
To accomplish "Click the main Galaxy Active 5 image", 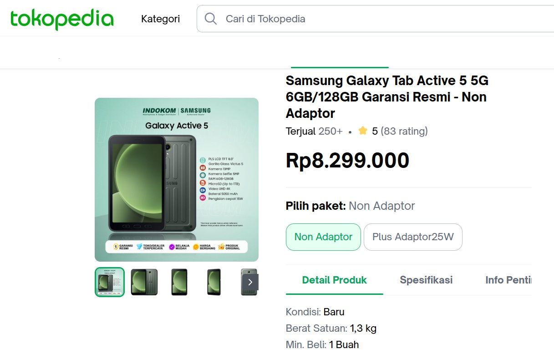I will 177,180.
